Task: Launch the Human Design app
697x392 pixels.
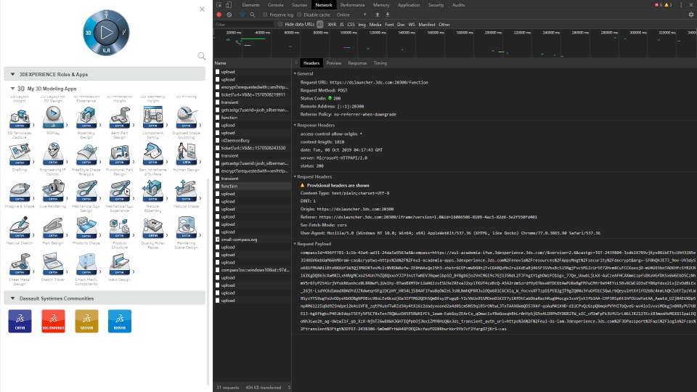Action: [x=187, y=155]
